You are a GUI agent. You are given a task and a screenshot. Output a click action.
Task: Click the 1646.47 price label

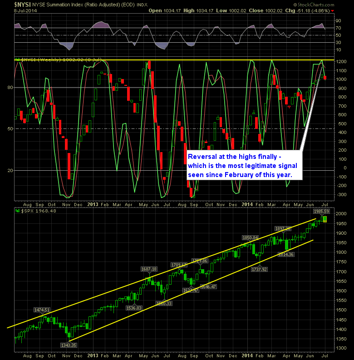pos(208,286)
